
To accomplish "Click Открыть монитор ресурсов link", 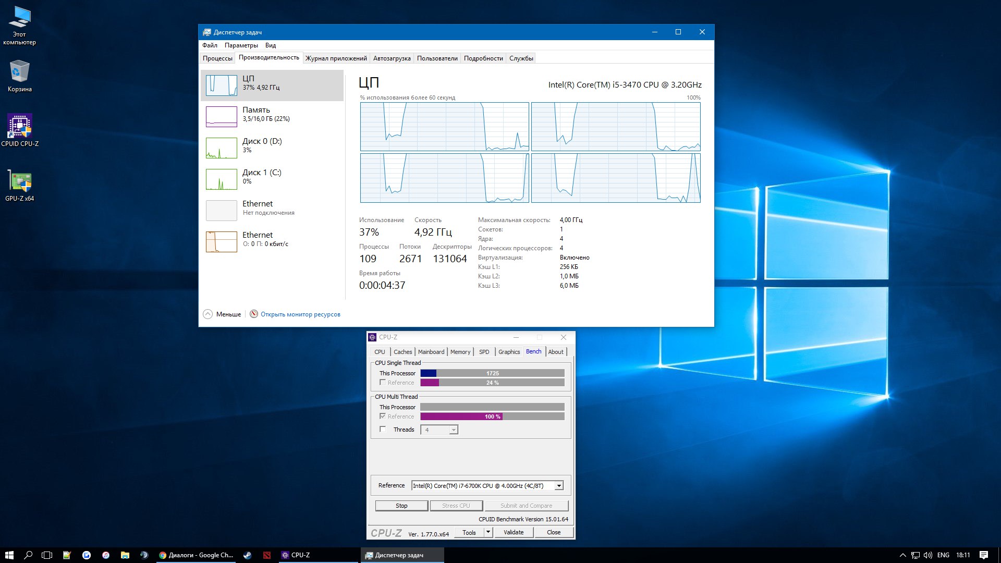I will pyautogui.click(x=300, y=314).
